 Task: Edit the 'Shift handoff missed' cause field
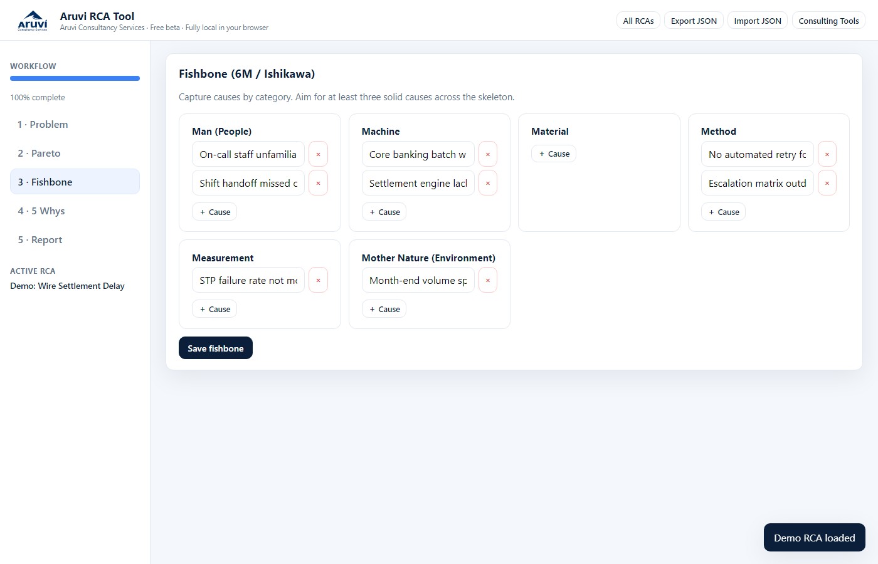pyautogui.click(x=248, y=183)
